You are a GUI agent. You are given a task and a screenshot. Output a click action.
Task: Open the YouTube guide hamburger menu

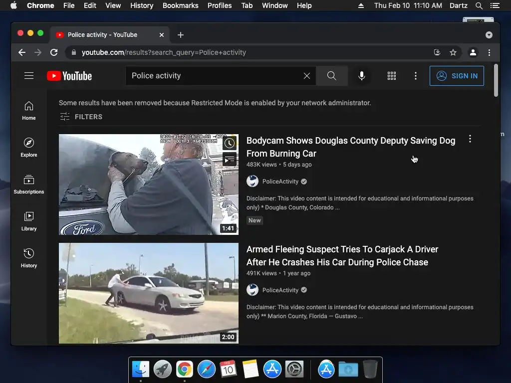coord(29,76)
